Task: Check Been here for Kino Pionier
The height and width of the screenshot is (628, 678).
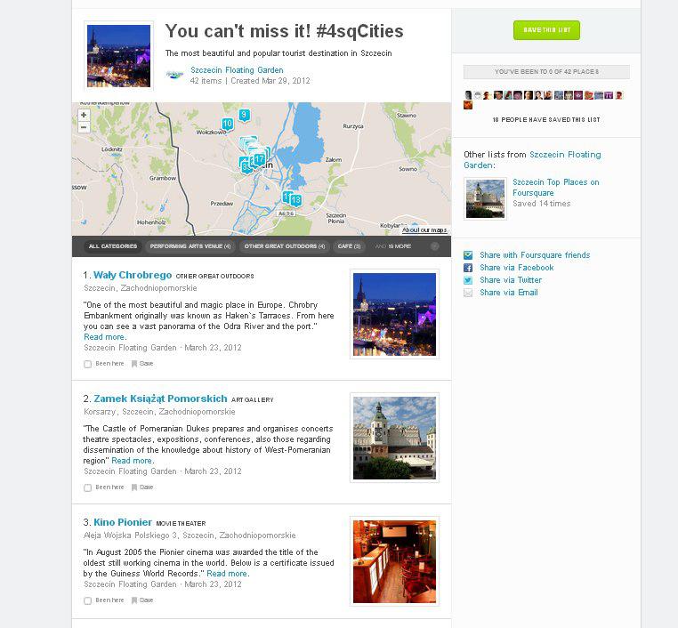Action: (x=87, y=600)
